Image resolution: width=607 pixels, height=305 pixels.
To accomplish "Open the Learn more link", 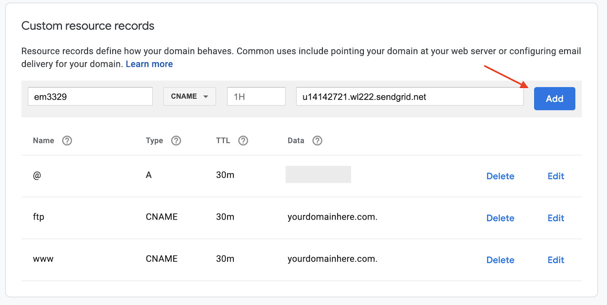I will [149, 64].
